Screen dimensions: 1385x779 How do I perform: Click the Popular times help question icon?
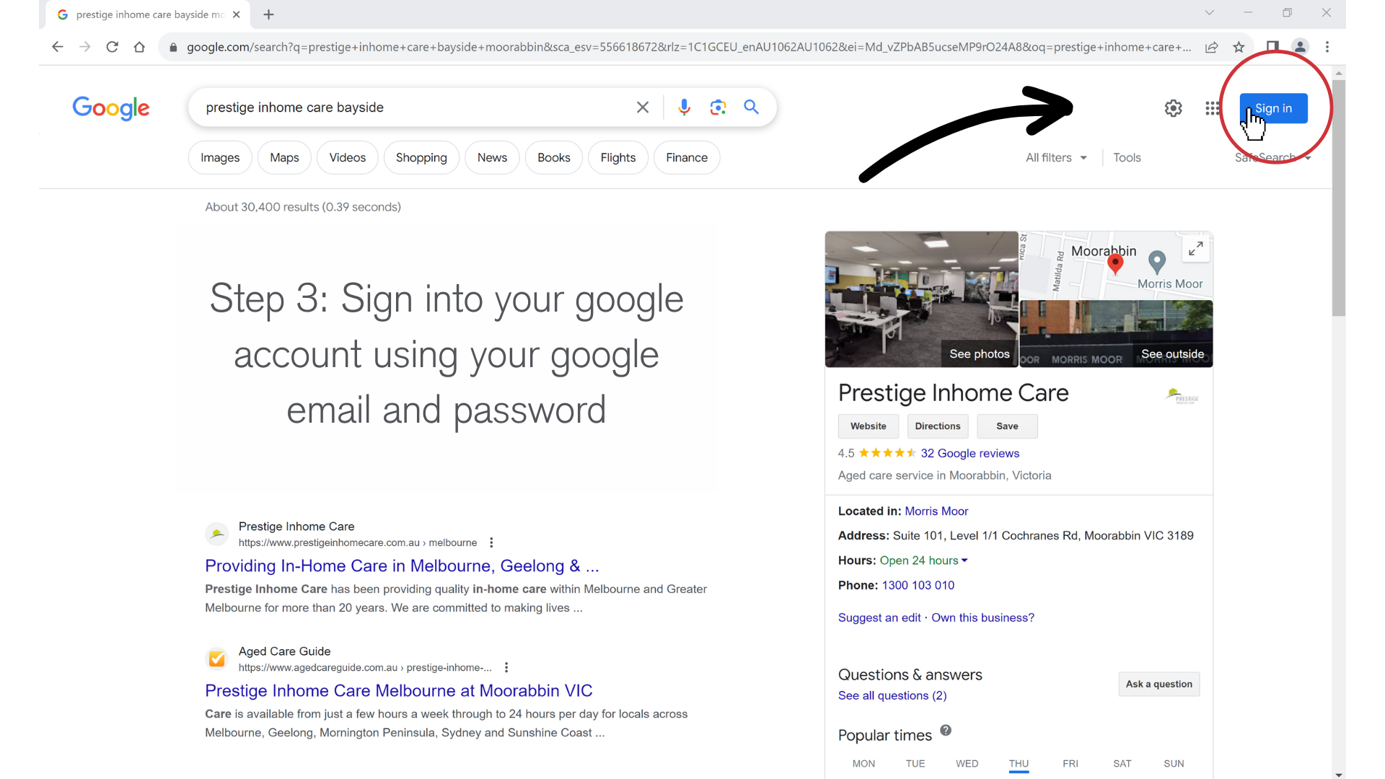pos(946,730)
